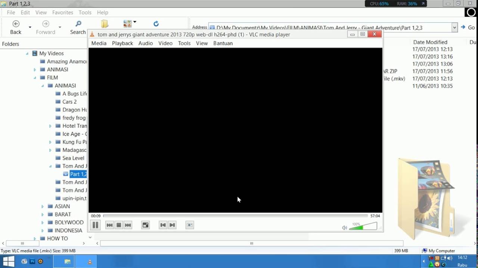Click Explorer Back button
This screenshot has height=268, width=478.
point(16,28)
